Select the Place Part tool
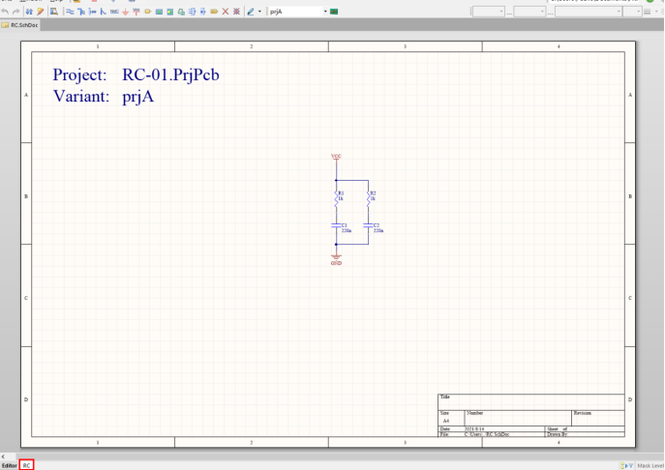Viewport: 665px width, 470px height. 147,12
